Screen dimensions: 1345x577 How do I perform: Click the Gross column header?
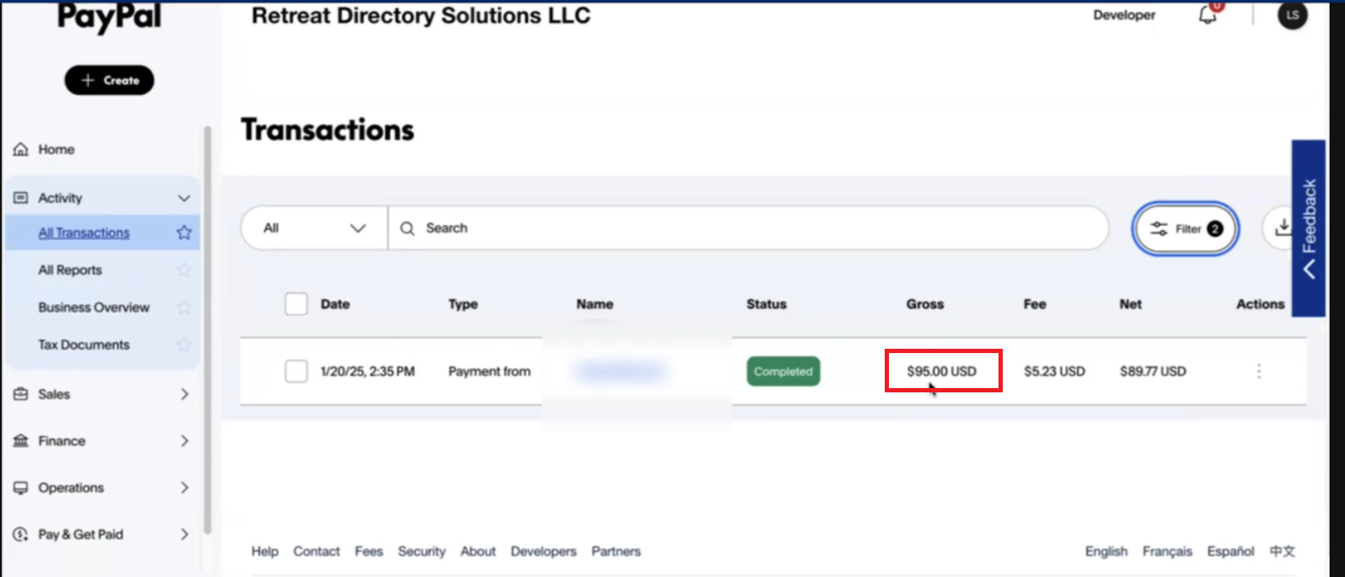(925, 303)
